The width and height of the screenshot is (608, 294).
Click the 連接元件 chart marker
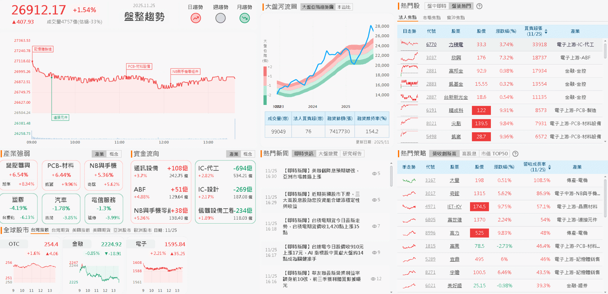(61, 118)
